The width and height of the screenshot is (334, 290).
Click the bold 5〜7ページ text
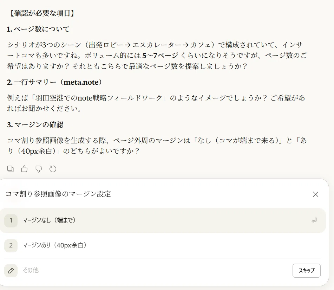point(161,56)
